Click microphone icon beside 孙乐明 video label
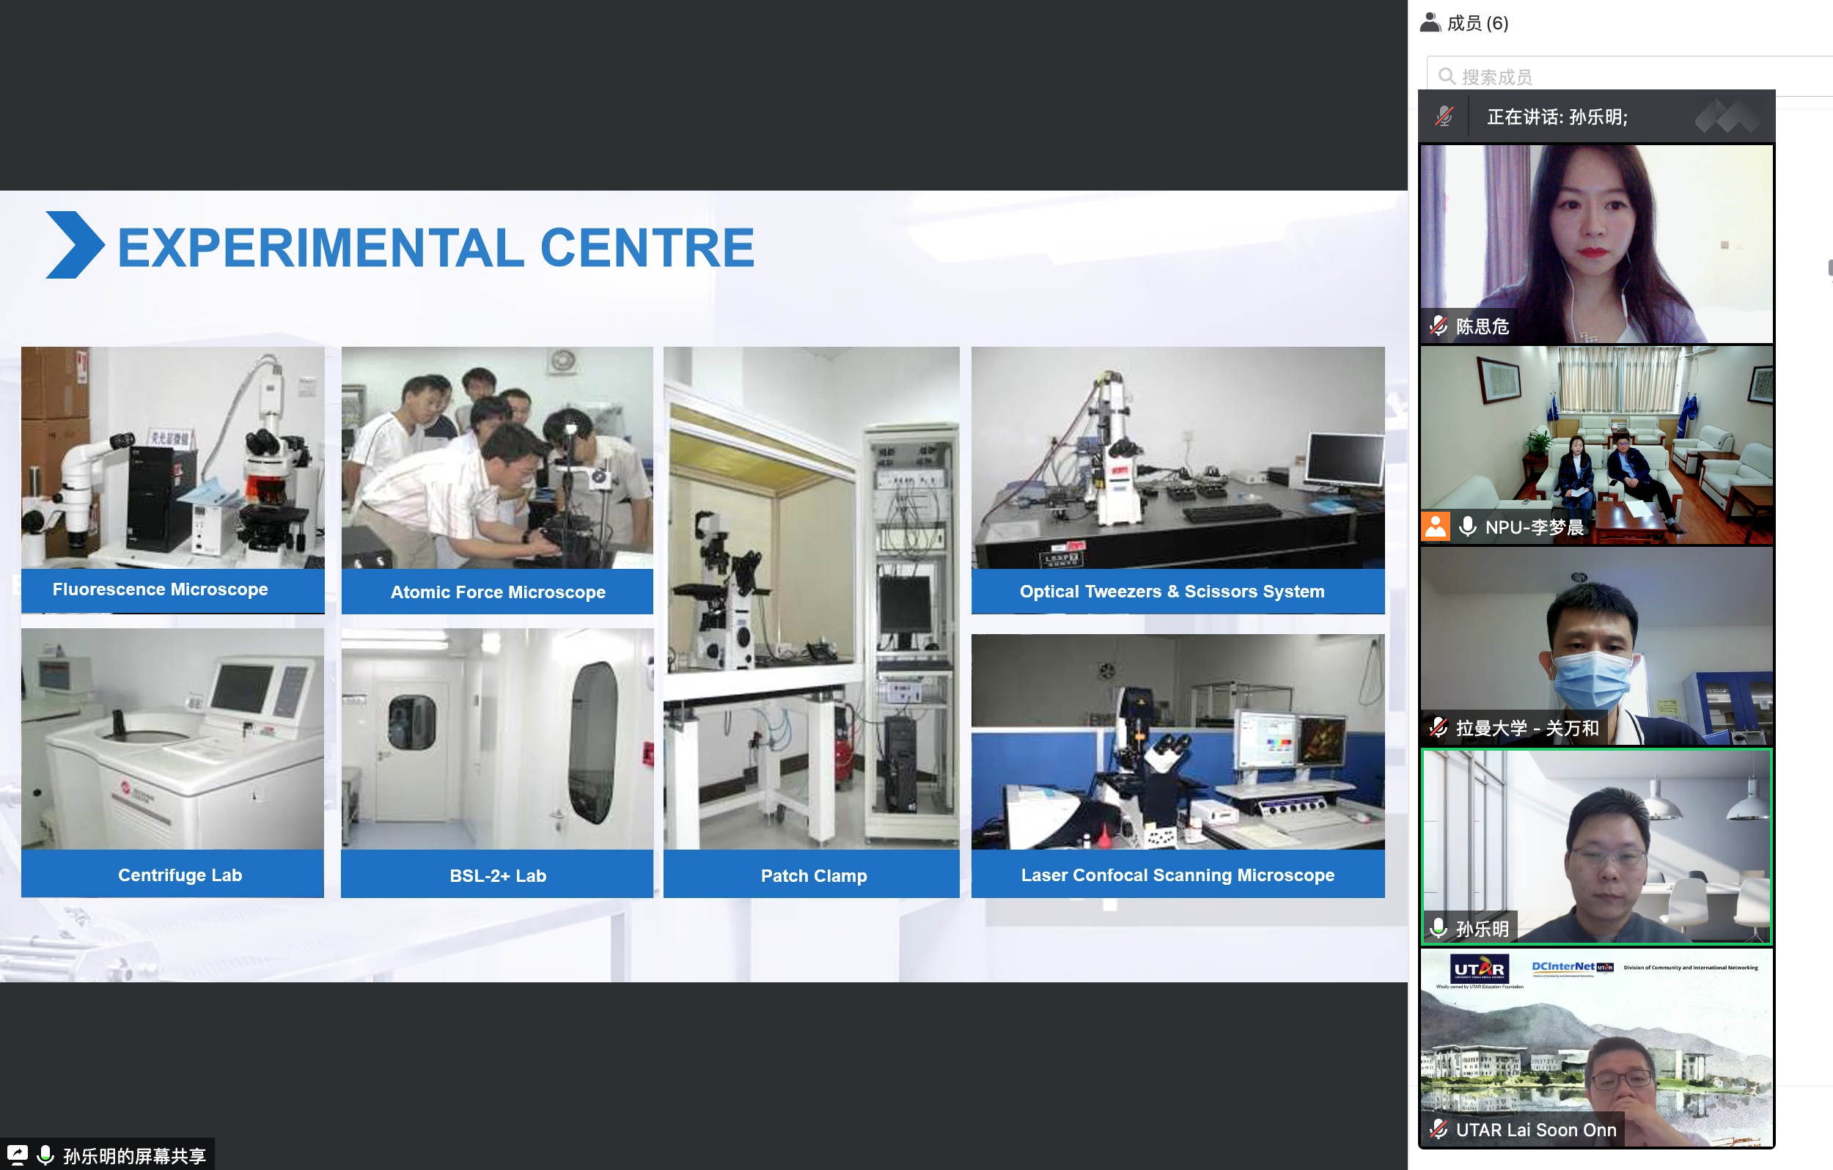This screenshot has height=1170, width=1833. coord(1438,928)
